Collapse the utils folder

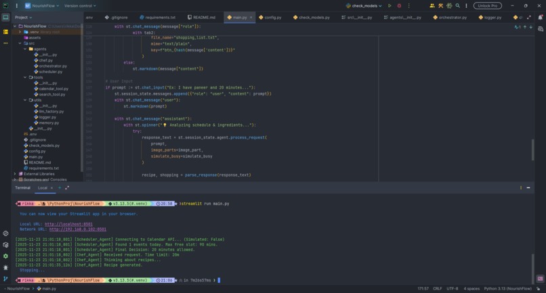(25, 100)
